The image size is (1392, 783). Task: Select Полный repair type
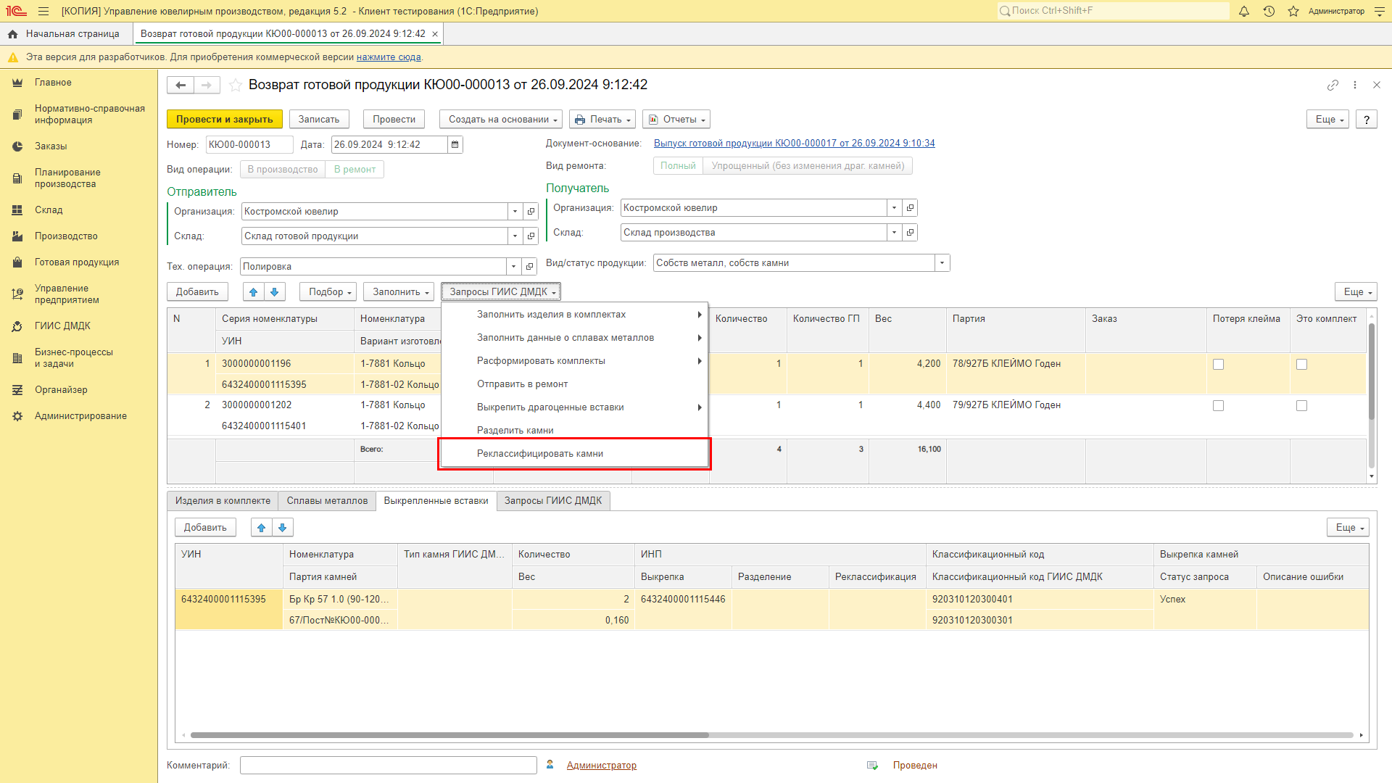coord(678,166)
